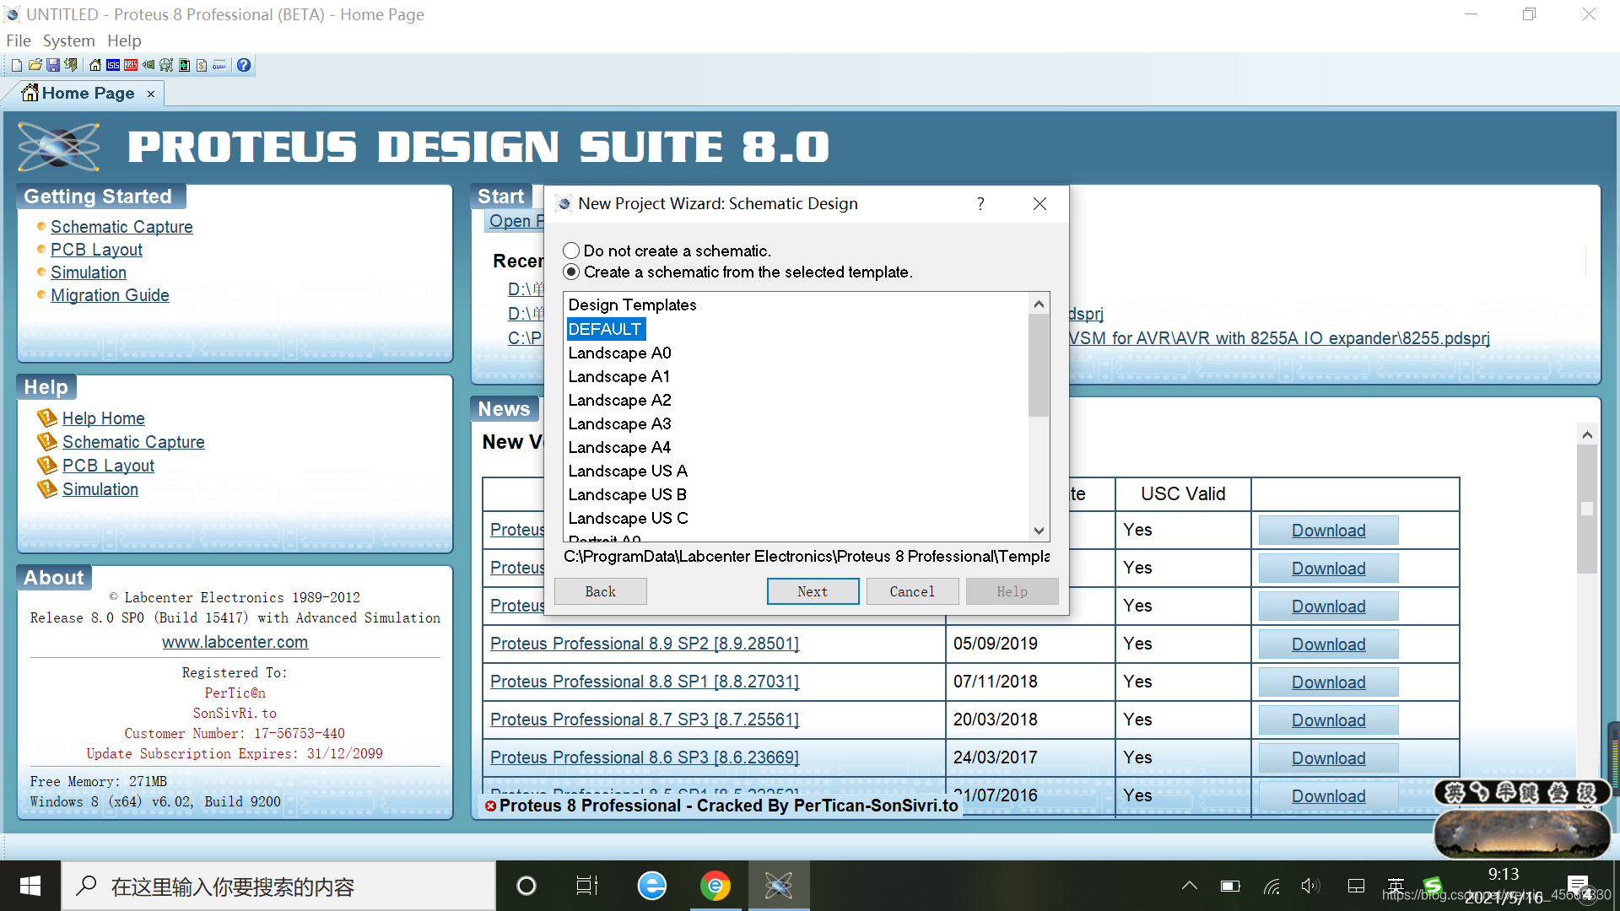Click the Save Project floppy icon
Image resolution: width=1620 pixels, height=911 pixels.
[53, 65]
